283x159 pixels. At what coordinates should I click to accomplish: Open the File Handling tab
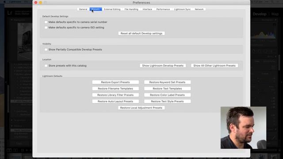coord(131,9)
